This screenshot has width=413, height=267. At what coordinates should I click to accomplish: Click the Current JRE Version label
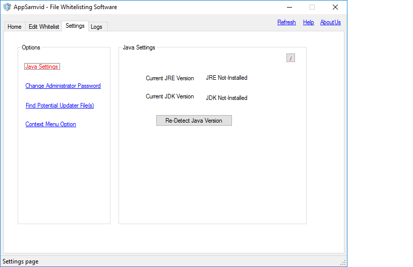[x=170, y=78]
